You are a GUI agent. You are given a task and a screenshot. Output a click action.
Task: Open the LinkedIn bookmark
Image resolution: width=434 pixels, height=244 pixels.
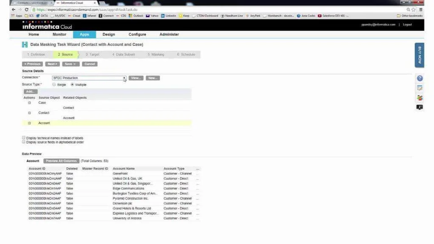pos(169,16)
